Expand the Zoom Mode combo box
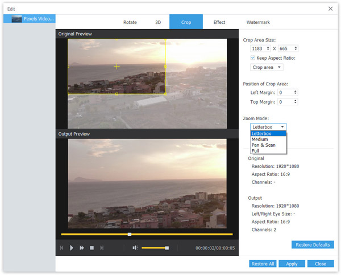Viewport: 341px width, 275px height. [268, 127]
